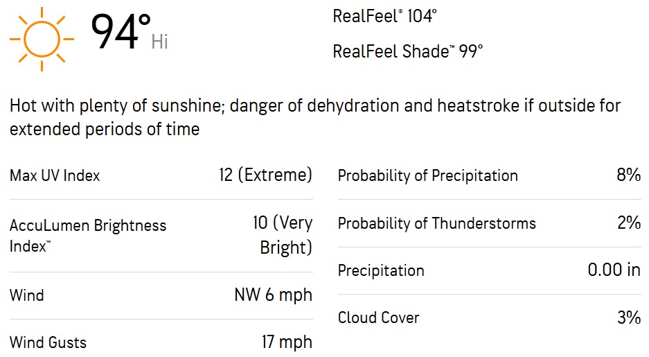The image size is (649, 357).
Task: Click the 0.00 in precipitation amount
Action: tap(614, 270)
